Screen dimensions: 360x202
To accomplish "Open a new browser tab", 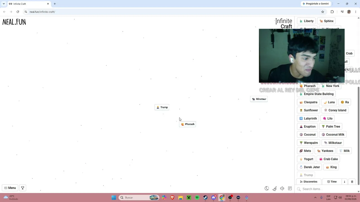I will [x=55, y=4].
